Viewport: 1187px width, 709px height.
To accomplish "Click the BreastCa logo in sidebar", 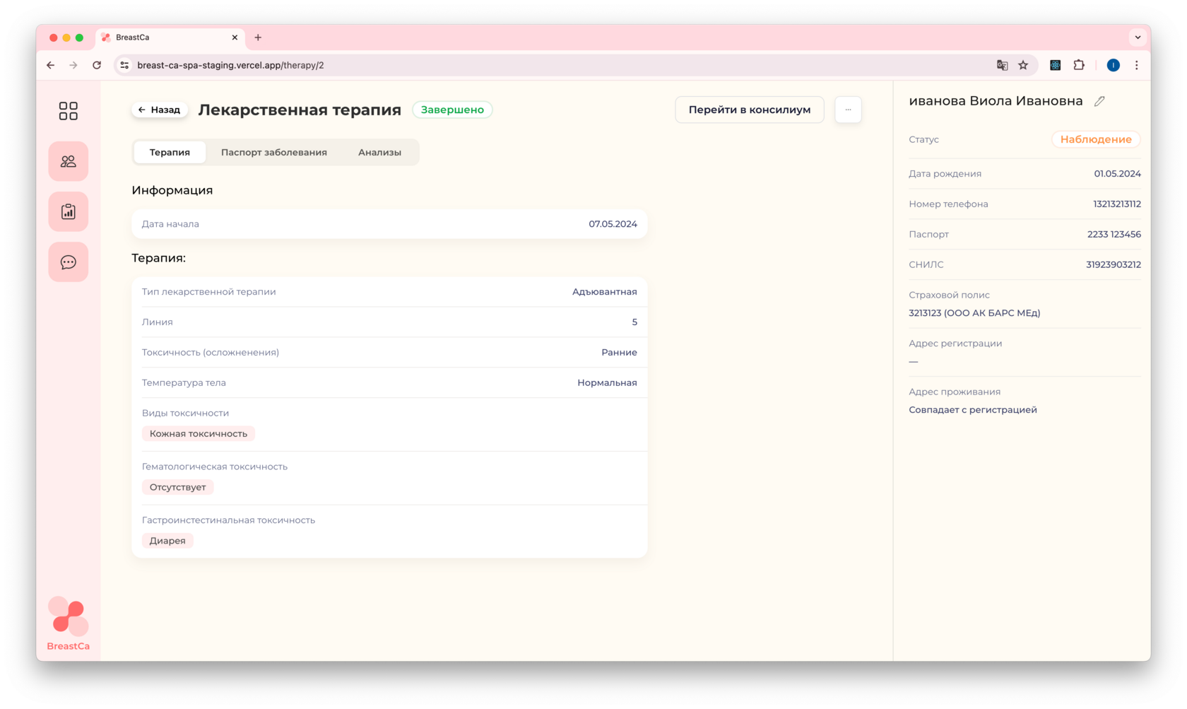I will pos(68,623).
